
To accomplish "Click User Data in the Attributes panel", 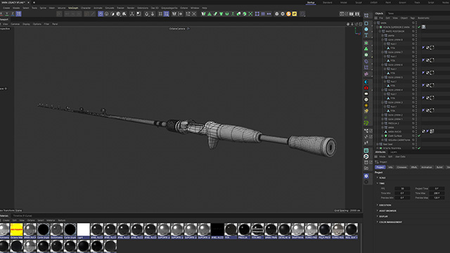I will (400, 157).
